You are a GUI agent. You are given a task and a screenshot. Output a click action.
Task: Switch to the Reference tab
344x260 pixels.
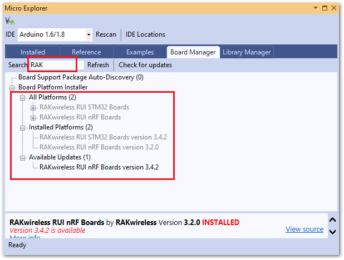[86, 52]
